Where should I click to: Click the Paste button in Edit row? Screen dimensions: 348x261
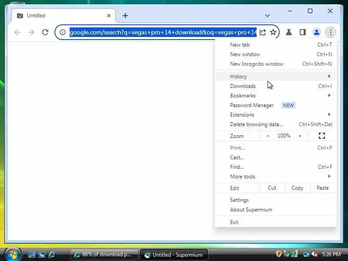pyautogui.click(x=323, y=188)
